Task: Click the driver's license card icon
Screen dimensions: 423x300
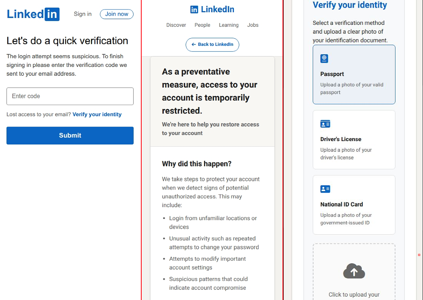Action: pyautogui.click(x=325, y=124)
